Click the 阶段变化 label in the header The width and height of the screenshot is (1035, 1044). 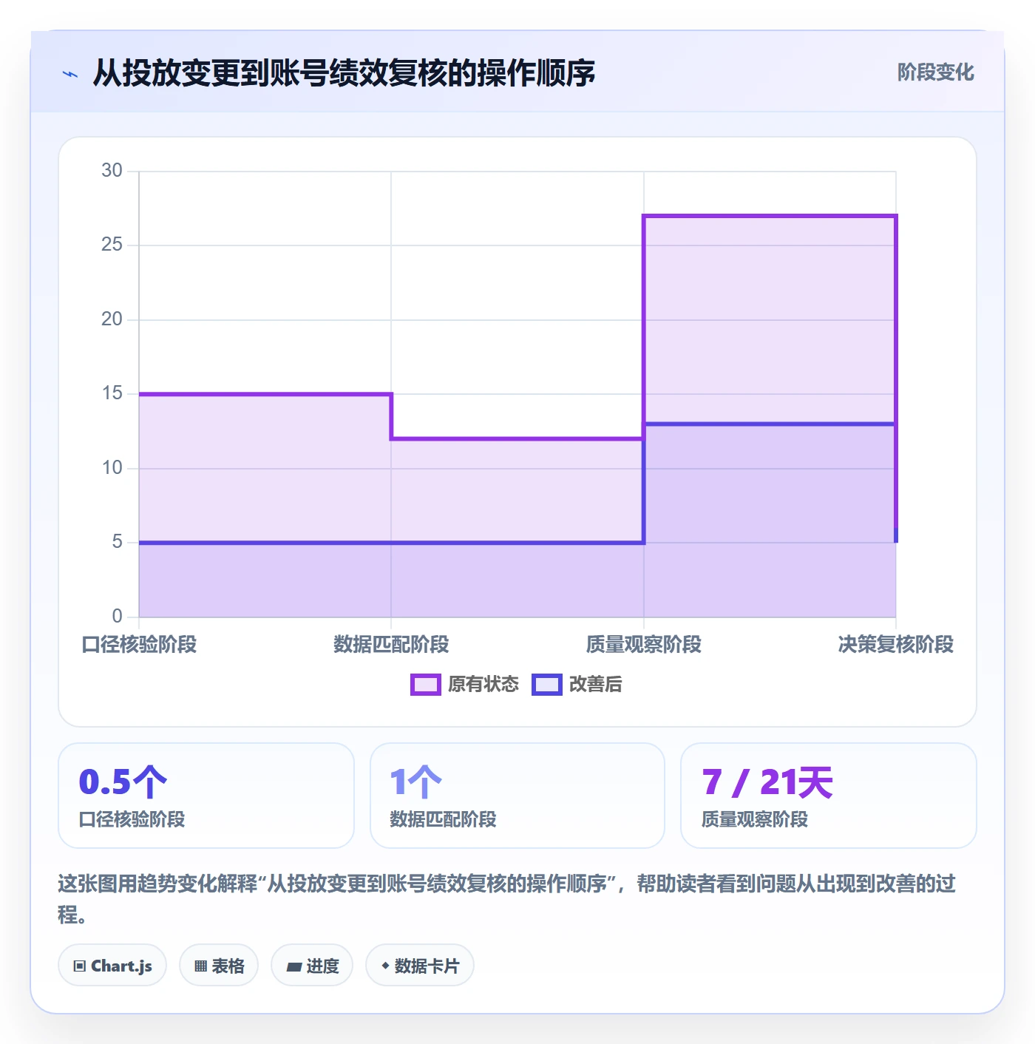935,72
